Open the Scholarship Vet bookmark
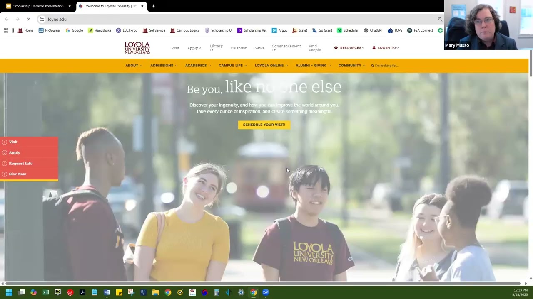This screenshot has height=299, width=533. click(x=252, y=30)
